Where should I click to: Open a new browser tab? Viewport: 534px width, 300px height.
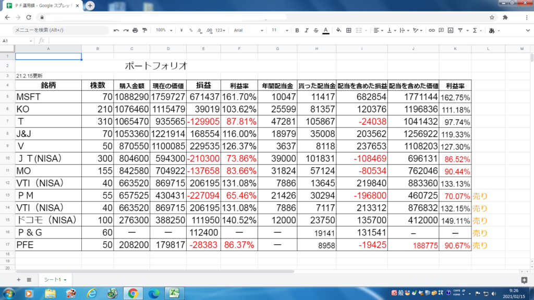[90, 6]
